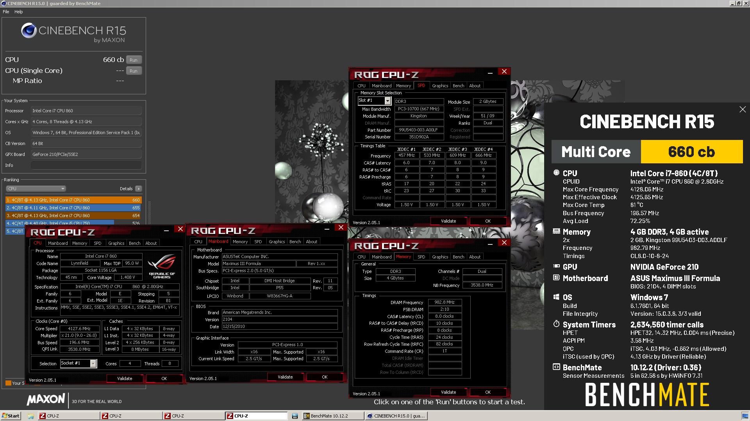Click the Cinebench R15 sphere logo
This screenshot has width=750, height=421.
point(29,30)
